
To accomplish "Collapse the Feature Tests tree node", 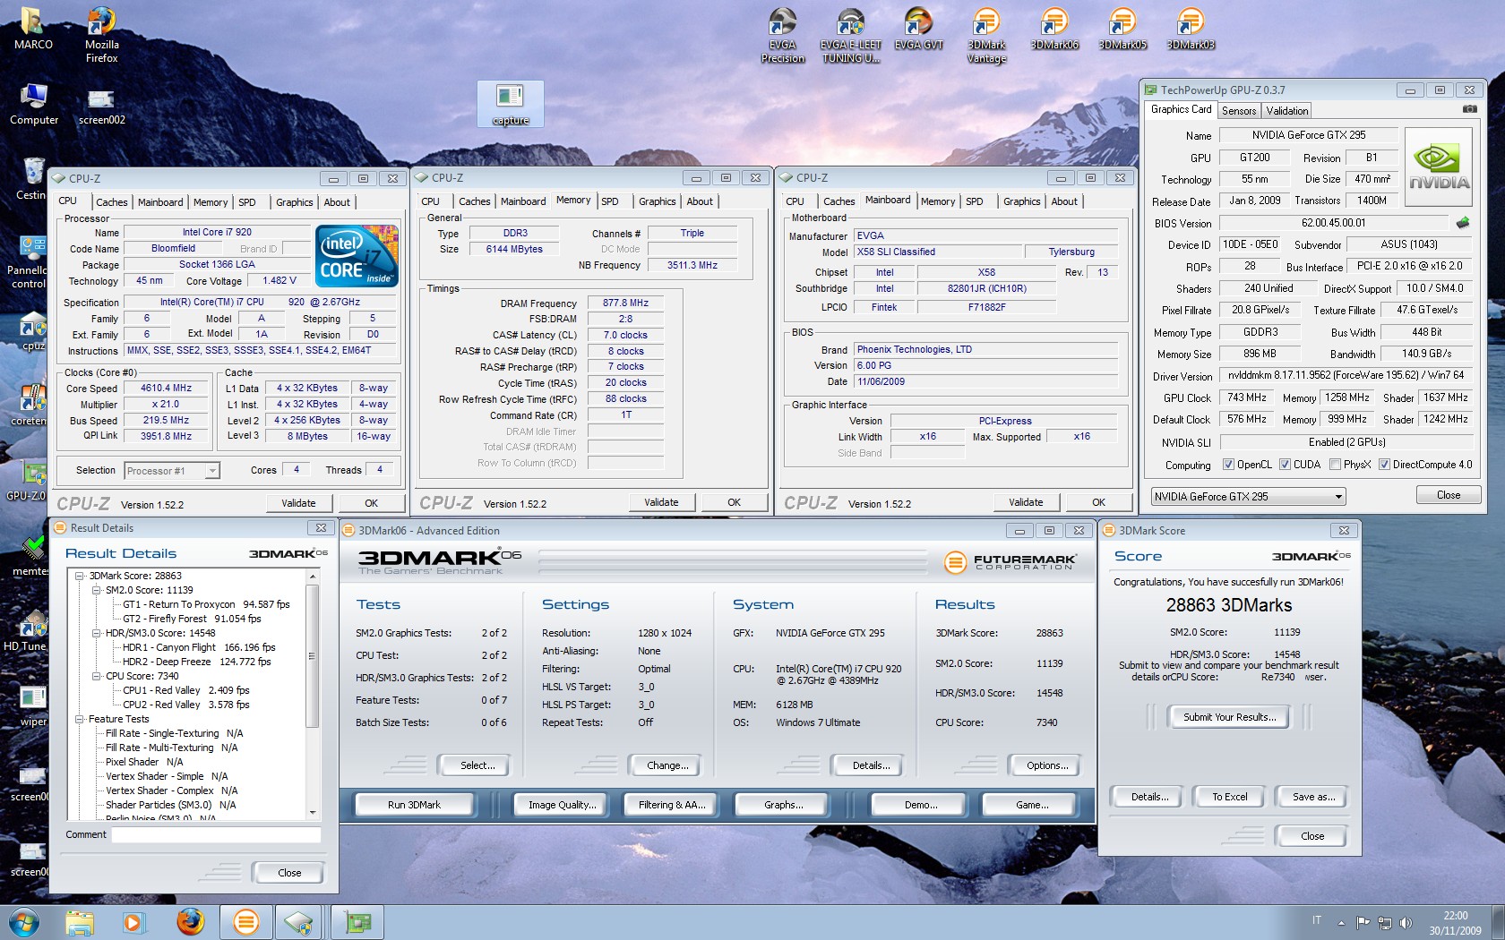I will tap(80, 719).
